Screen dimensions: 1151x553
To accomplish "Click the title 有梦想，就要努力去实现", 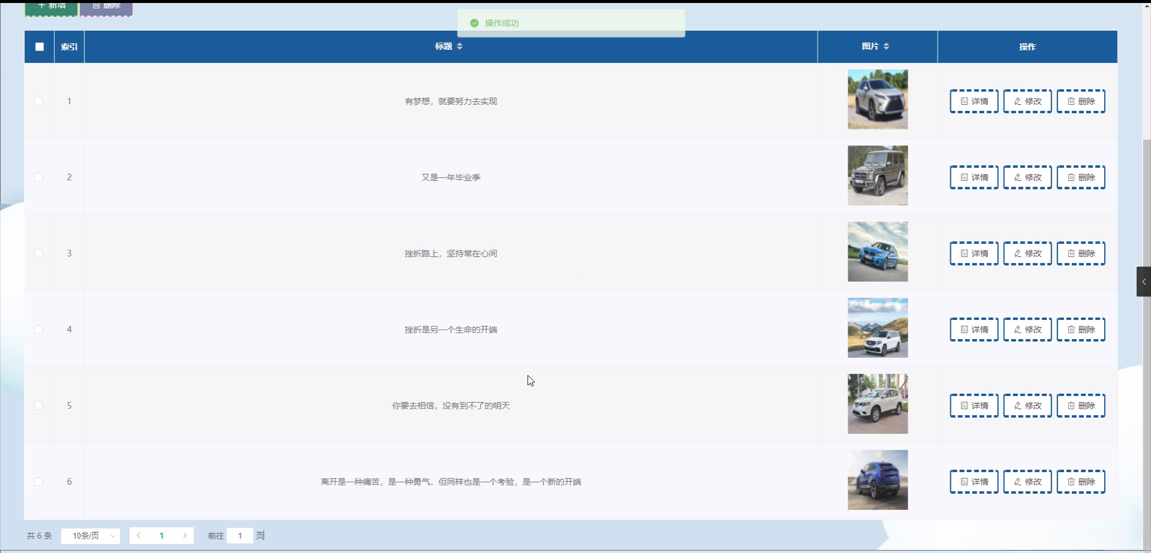I will point(451,101).
